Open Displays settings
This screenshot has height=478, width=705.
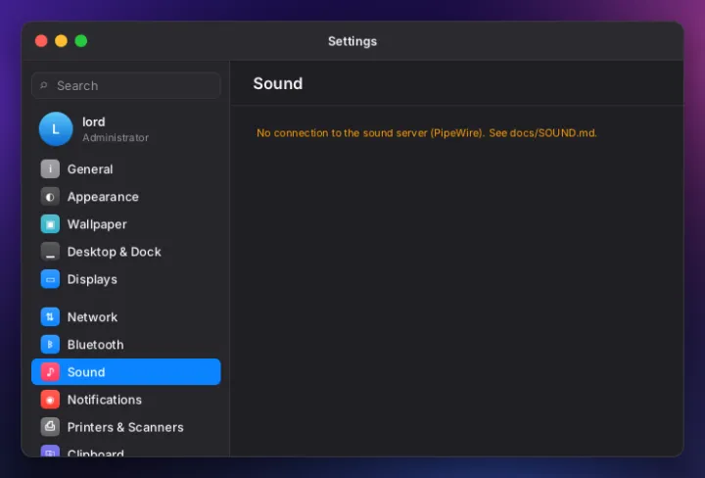tap(126, 279)
